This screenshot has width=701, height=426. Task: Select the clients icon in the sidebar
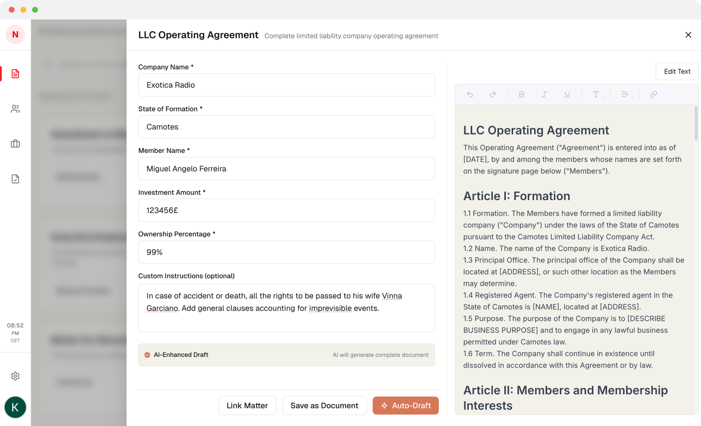[15, 109]
